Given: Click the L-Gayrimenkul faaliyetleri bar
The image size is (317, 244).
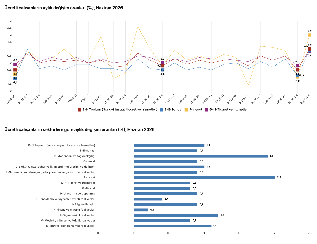Looking at the screenshot, I should click(176, 215).
